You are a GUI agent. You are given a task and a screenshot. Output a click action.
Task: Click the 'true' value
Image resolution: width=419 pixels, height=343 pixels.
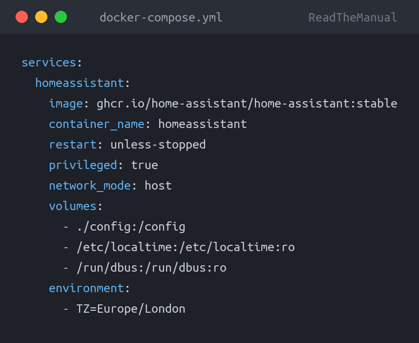coord(145,165)
